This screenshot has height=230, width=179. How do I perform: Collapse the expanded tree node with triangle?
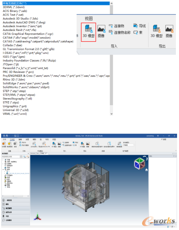coord(3,170)
